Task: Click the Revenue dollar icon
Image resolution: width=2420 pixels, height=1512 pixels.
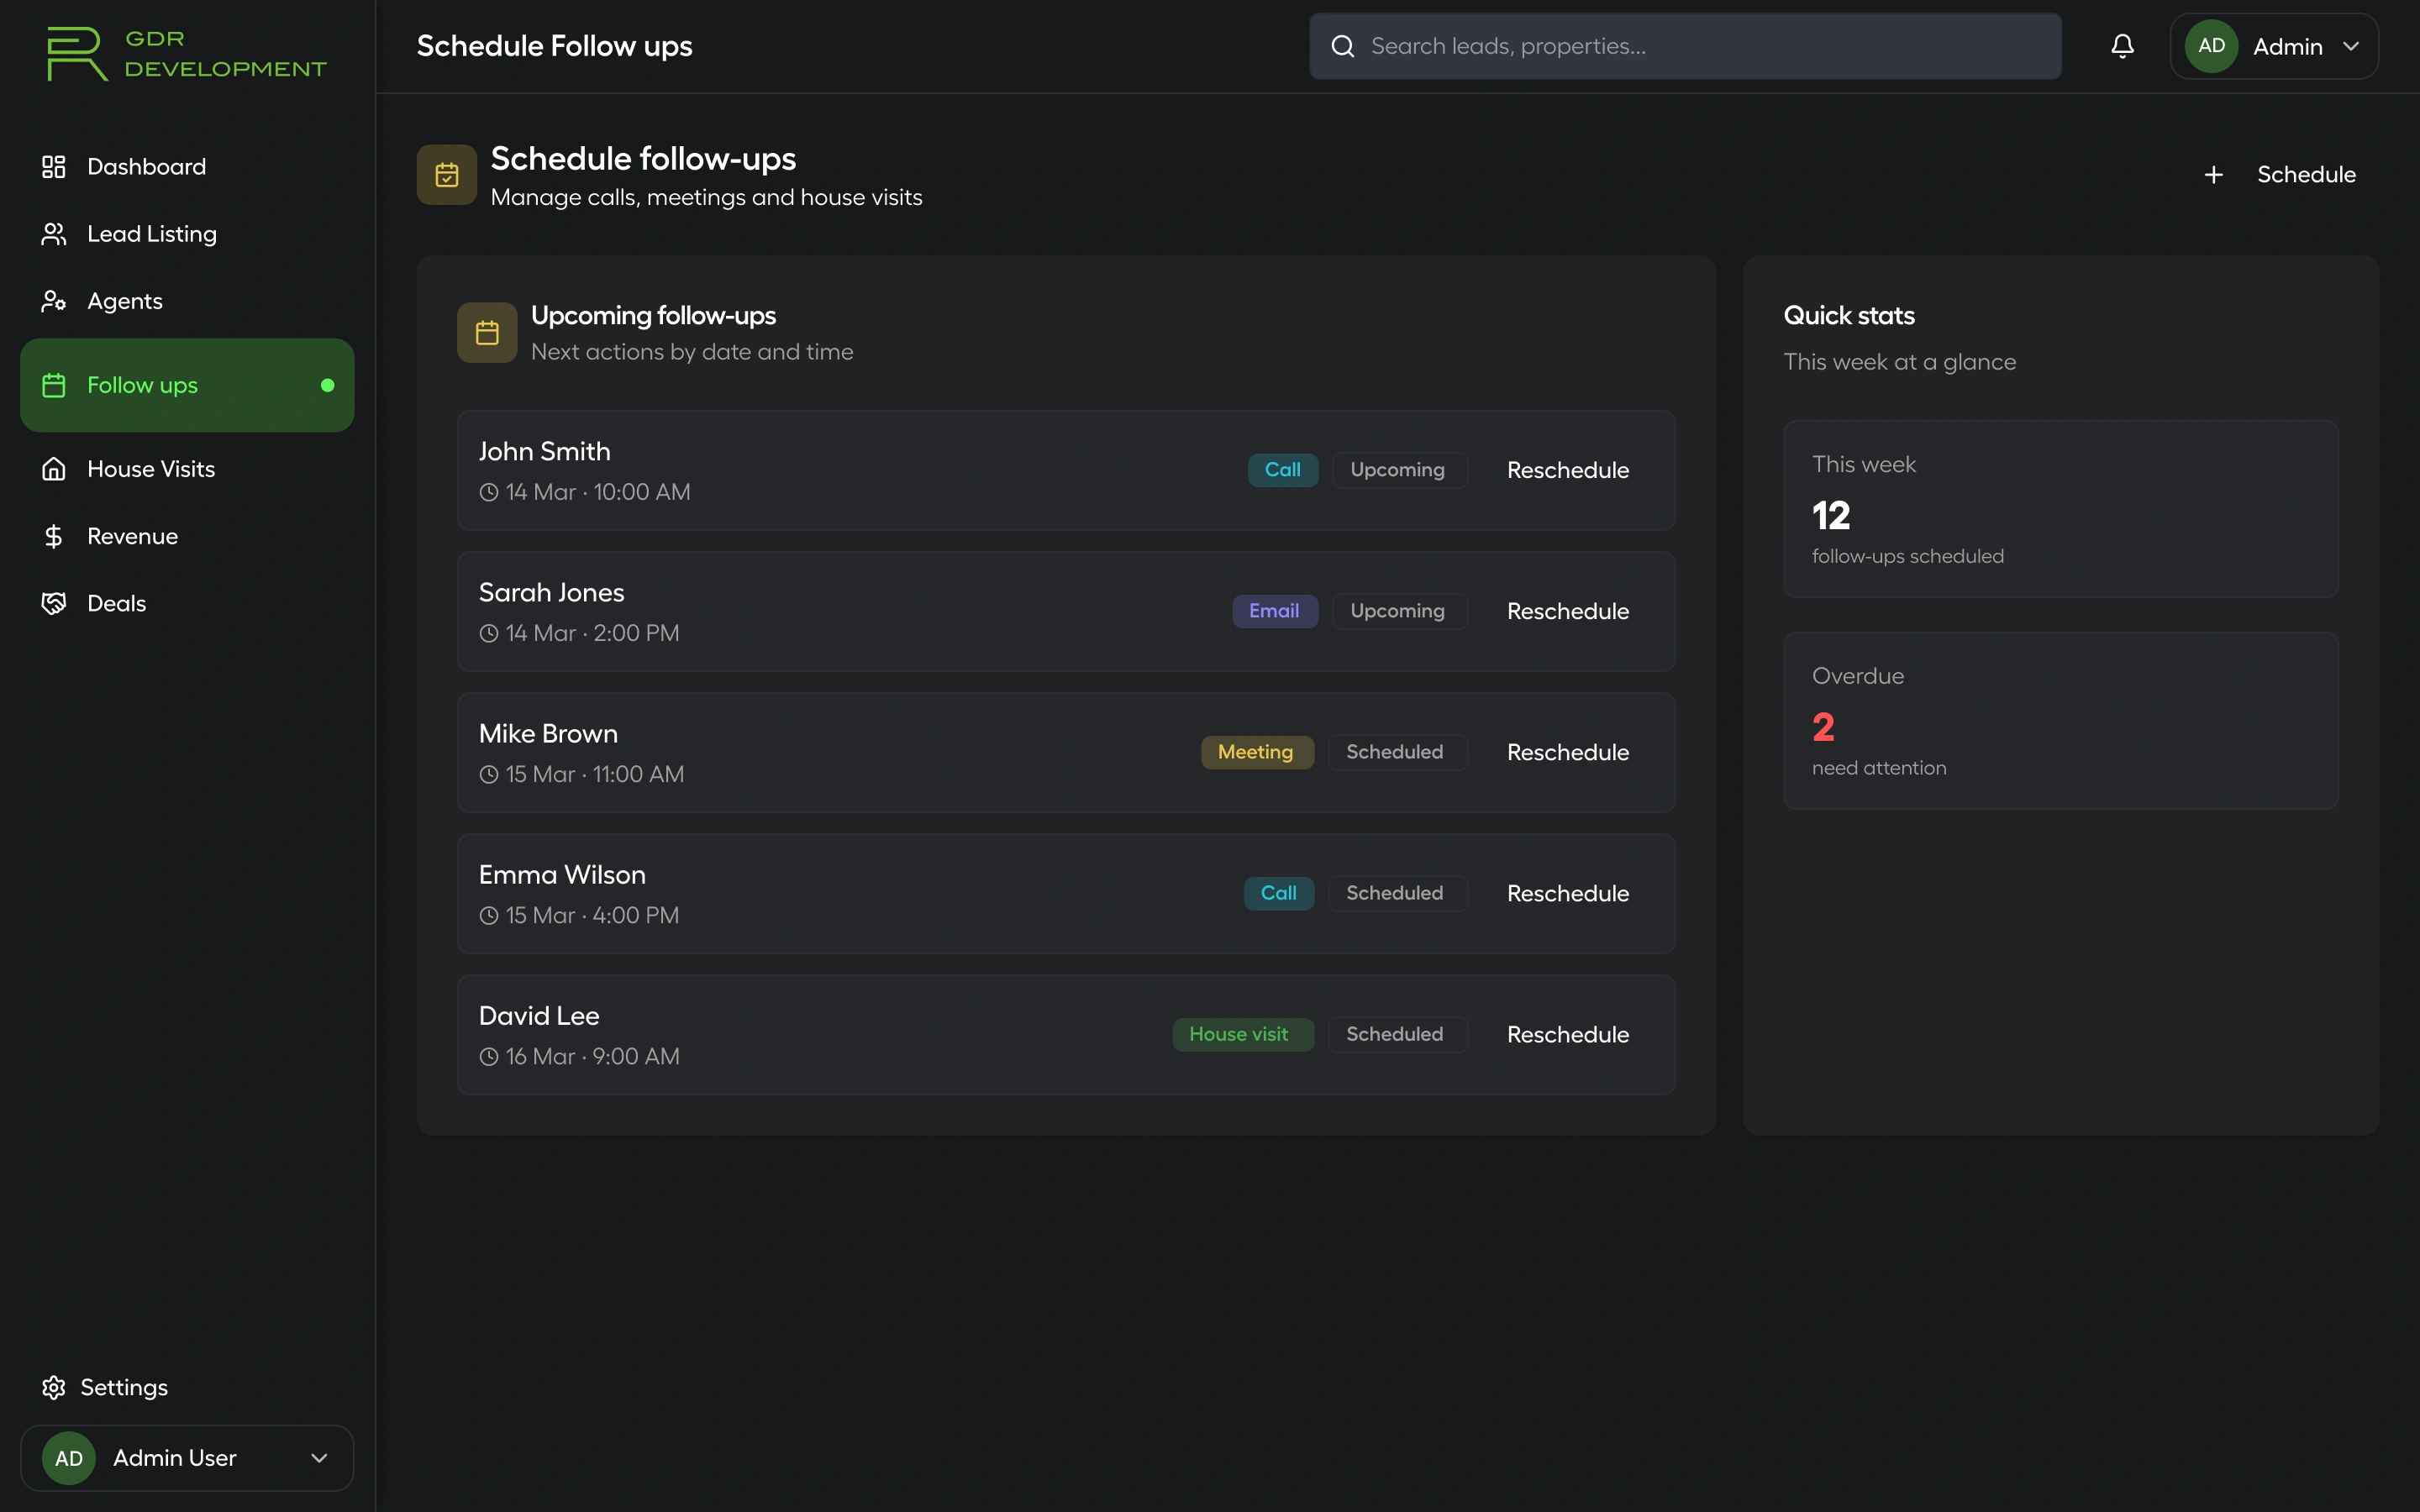Action: [x=54, y=535]
